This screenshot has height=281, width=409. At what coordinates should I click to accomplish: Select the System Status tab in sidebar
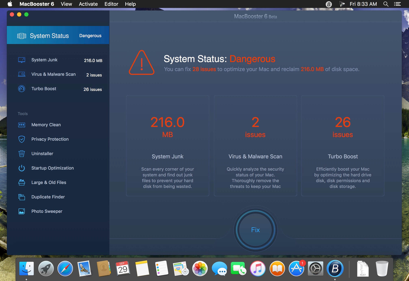click(x=58, y=36)
